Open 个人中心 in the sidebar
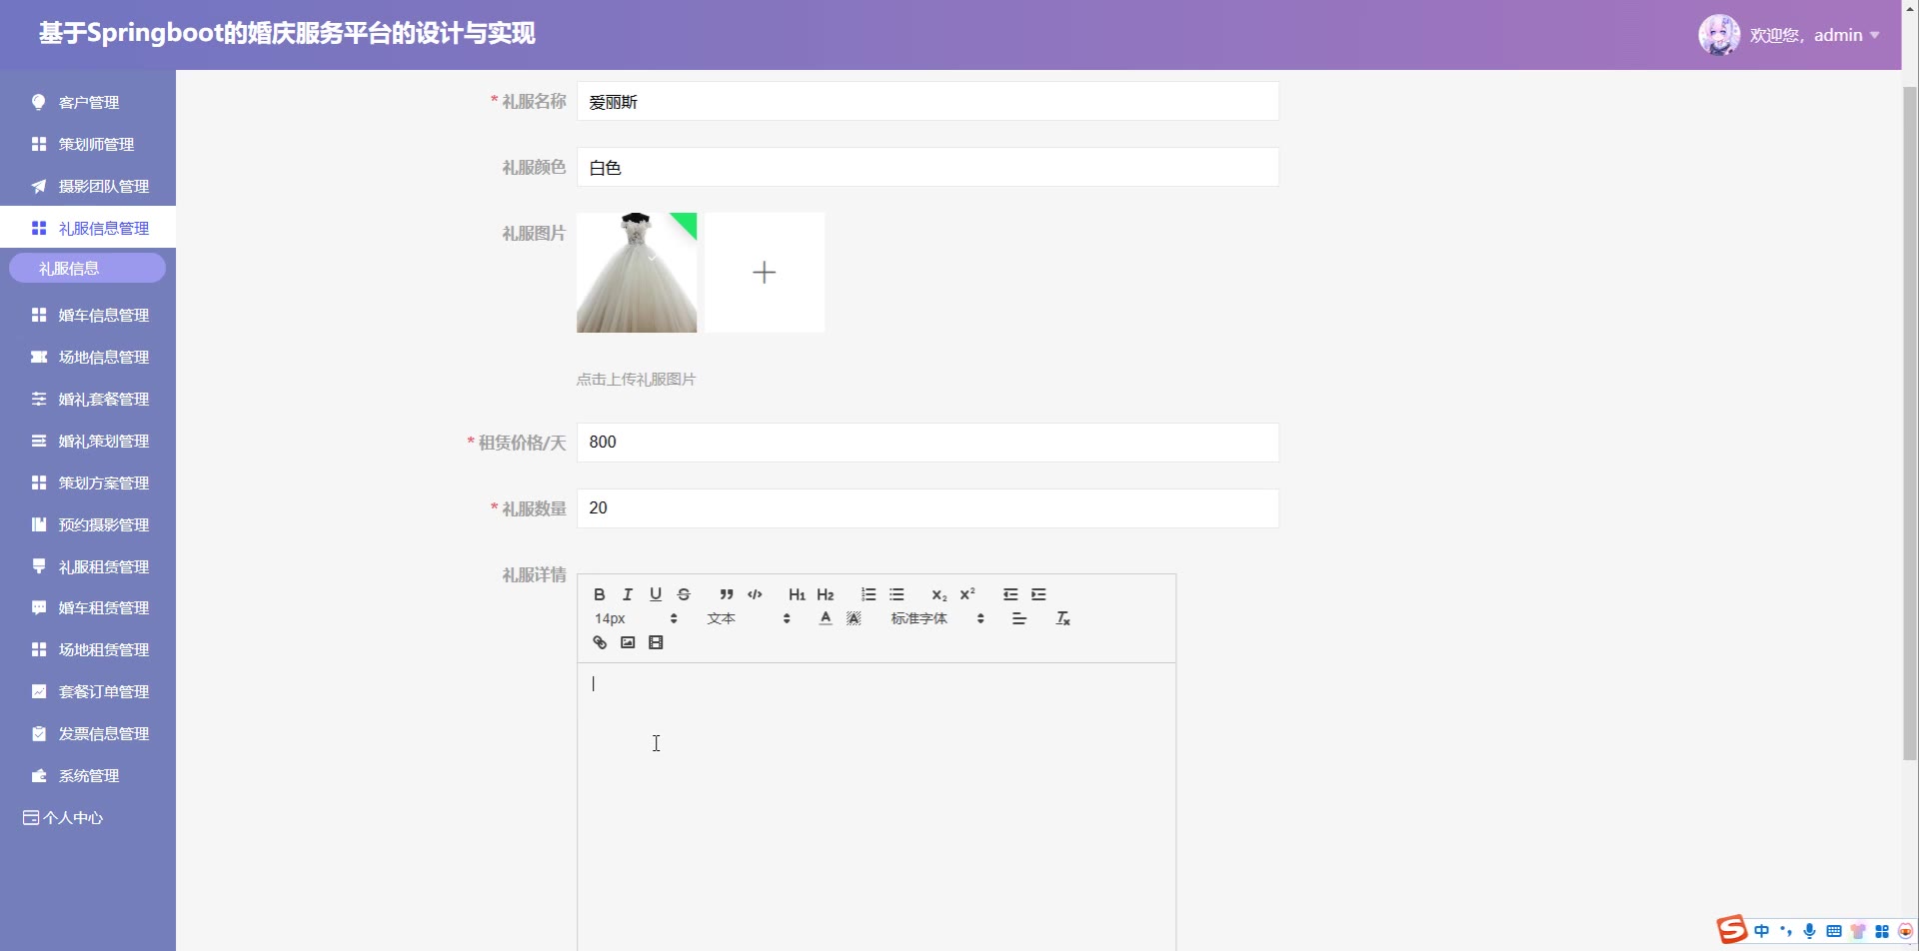The image size is (1919, 951). pos(88,817)
